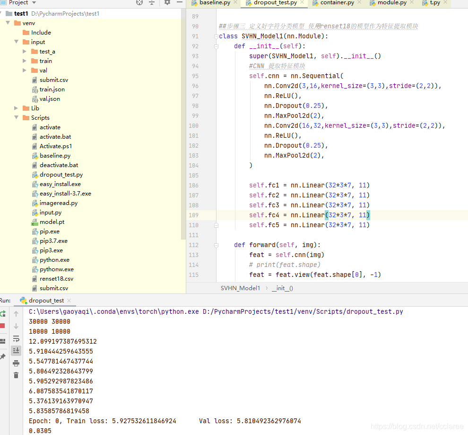
Task: Switch to dropout_test.py editor tab
Action: click(x=275, y=3)
